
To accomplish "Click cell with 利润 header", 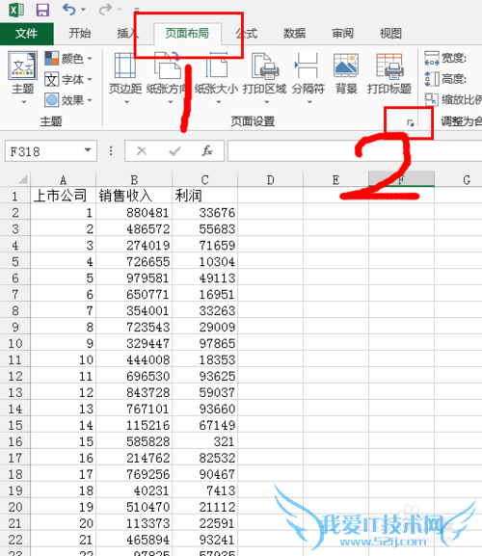I will [205, 196].
